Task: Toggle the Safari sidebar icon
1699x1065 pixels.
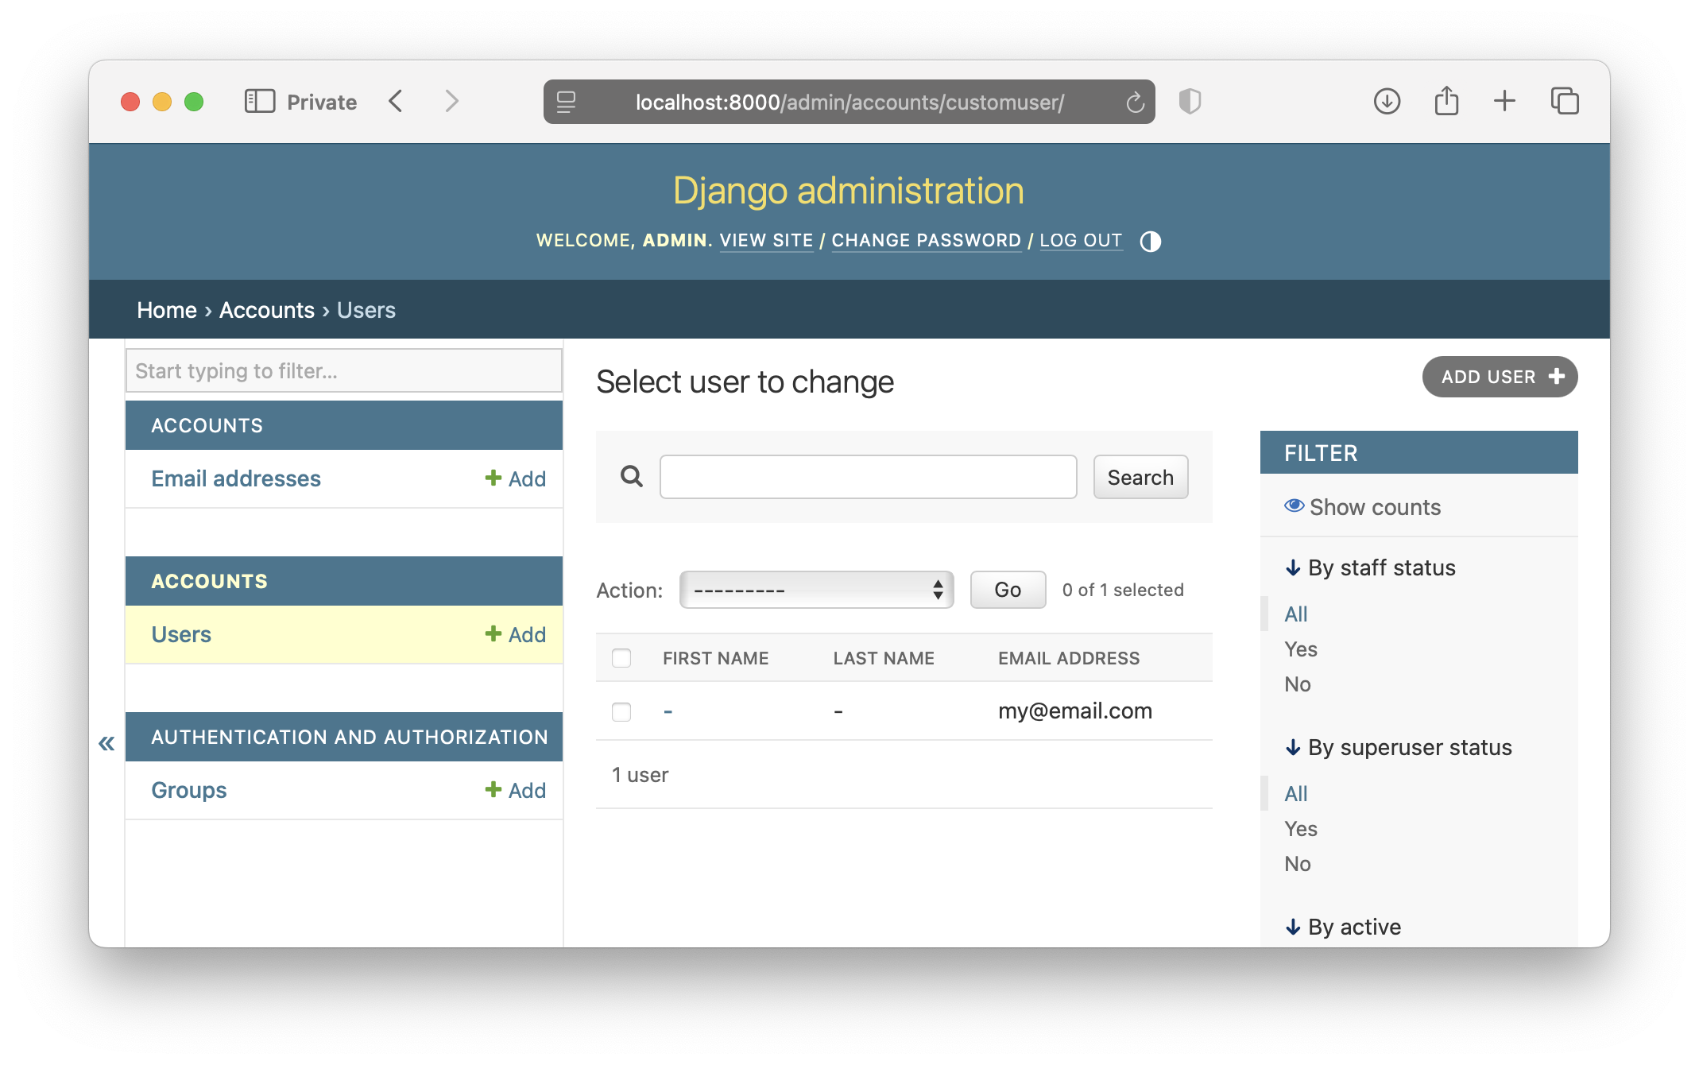Action: 260,102
